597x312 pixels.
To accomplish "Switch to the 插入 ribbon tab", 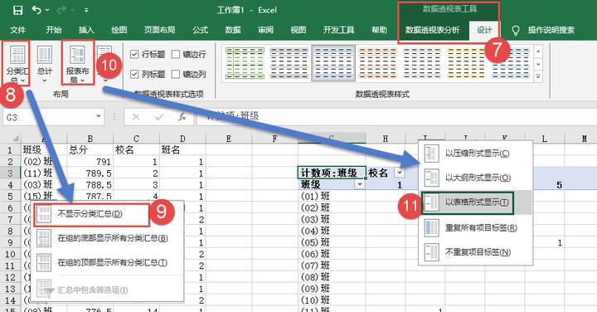I will [x=86, y=30].
